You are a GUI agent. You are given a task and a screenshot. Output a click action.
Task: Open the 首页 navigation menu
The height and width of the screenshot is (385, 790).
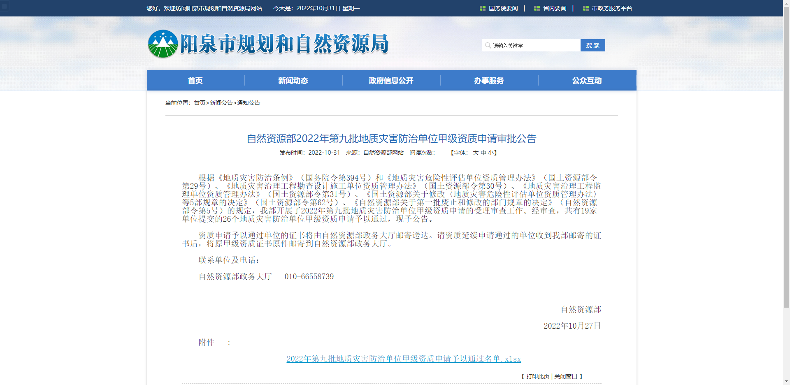(x=195, y=80)
